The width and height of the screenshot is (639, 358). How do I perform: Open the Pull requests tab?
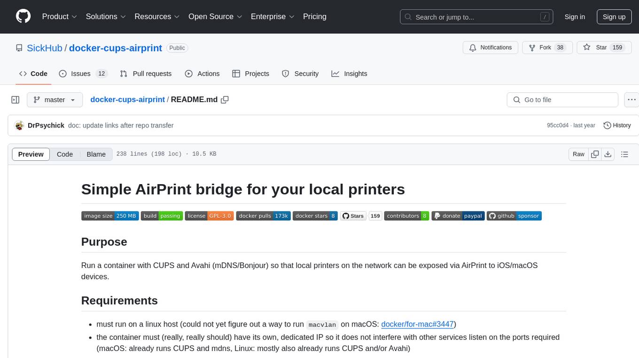146,74
